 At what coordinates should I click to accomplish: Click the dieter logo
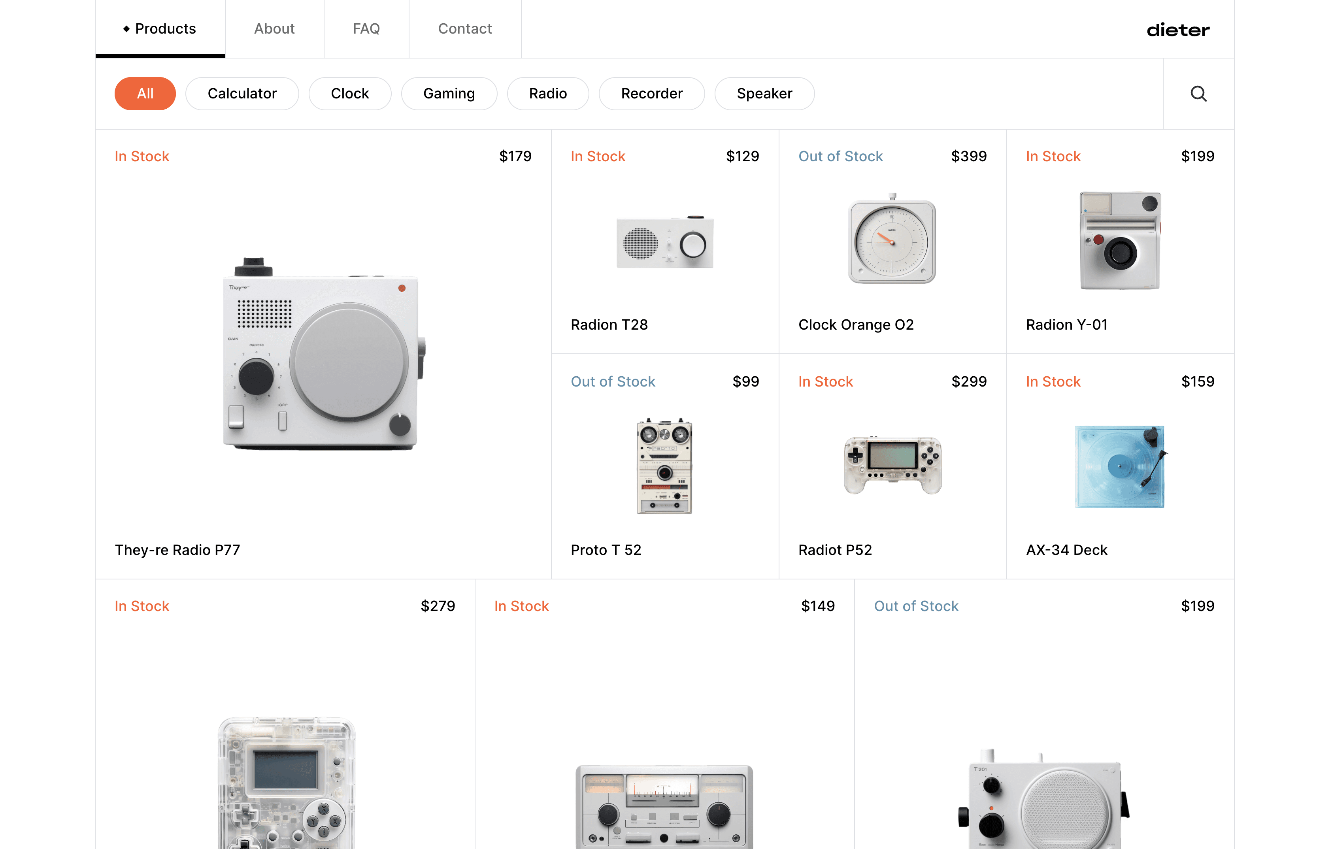(x=1178, y=30)
